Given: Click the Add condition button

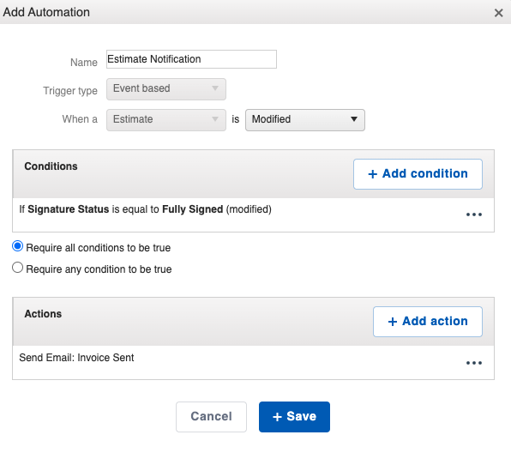Looking at the screenshot, I should 418,174.
